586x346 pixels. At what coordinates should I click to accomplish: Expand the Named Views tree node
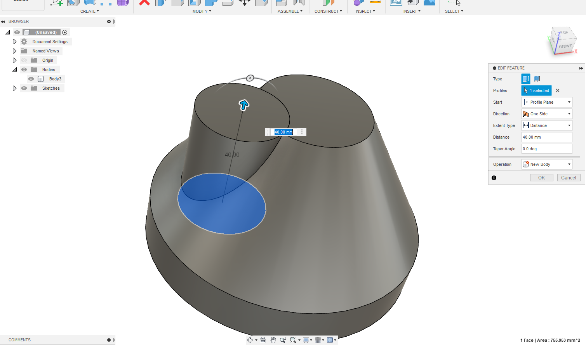pyautogui.click(x=14, y=51)
